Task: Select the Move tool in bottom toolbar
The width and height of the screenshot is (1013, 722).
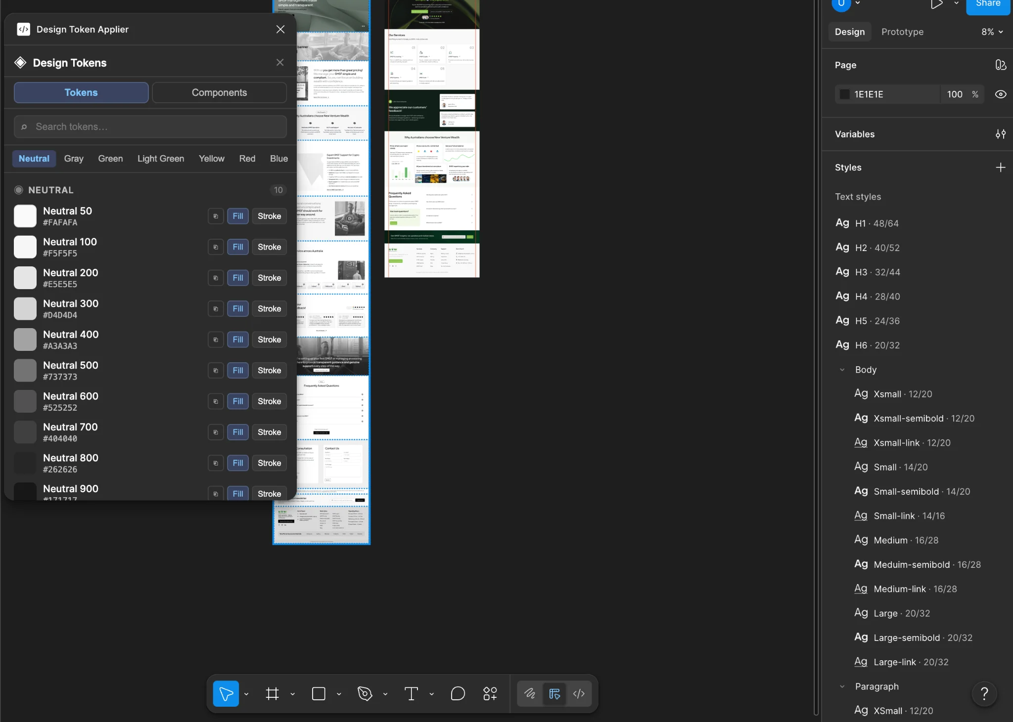Action: (226, 693)
